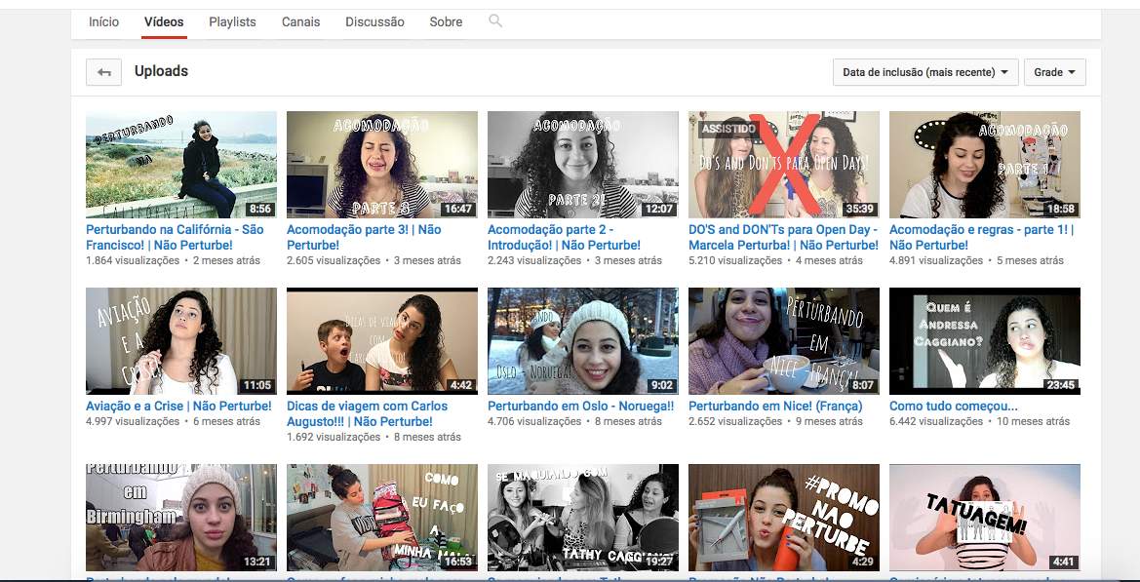Click the back arrow button beside Uploads
Viewport: 1140px width, 582px height.
(x=104, y=72)
